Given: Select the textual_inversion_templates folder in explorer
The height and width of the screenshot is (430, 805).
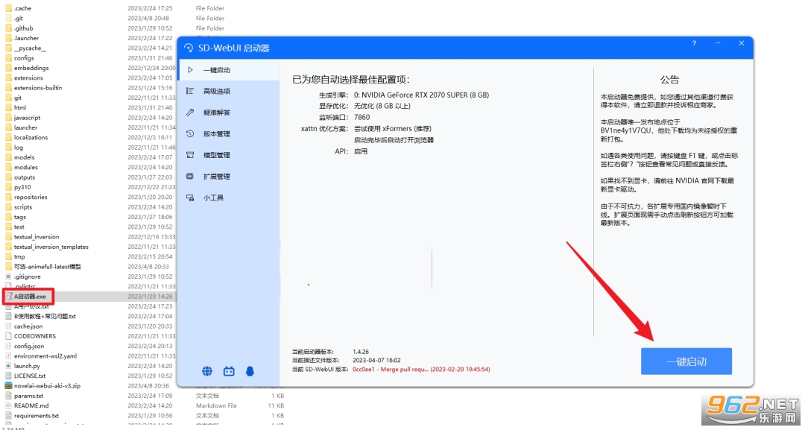Looking at the screenshot, I should click(51, 247).
